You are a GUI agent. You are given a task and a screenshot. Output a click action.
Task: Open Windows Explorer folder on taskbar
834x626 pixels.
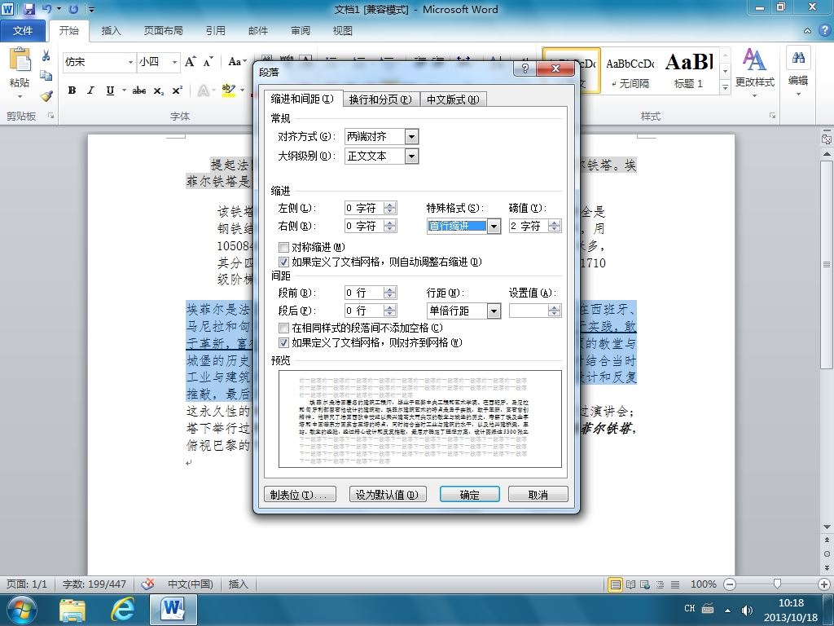pos(72,611)
